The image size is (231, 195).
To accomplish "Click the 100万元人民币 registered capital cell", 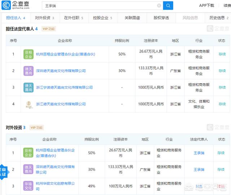I will [x=121, y=186].
